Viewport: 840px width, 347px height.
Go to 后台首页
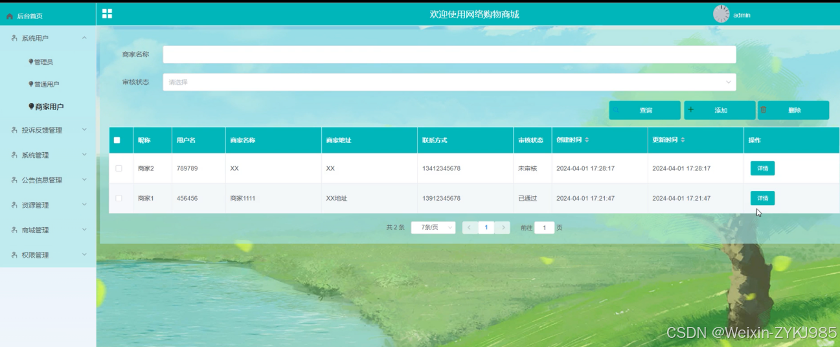point(30,16)
